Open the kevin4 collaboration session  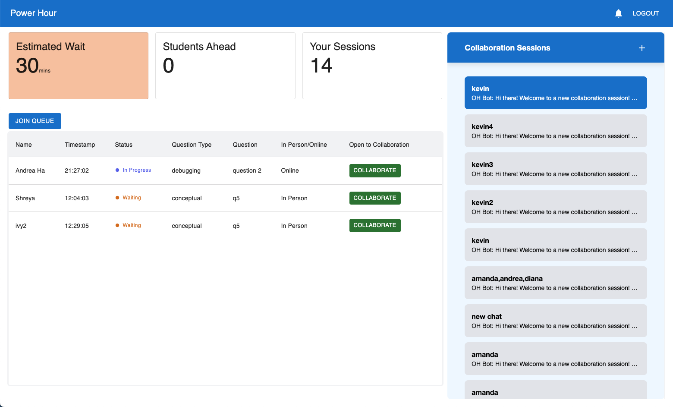pos(556,131)
